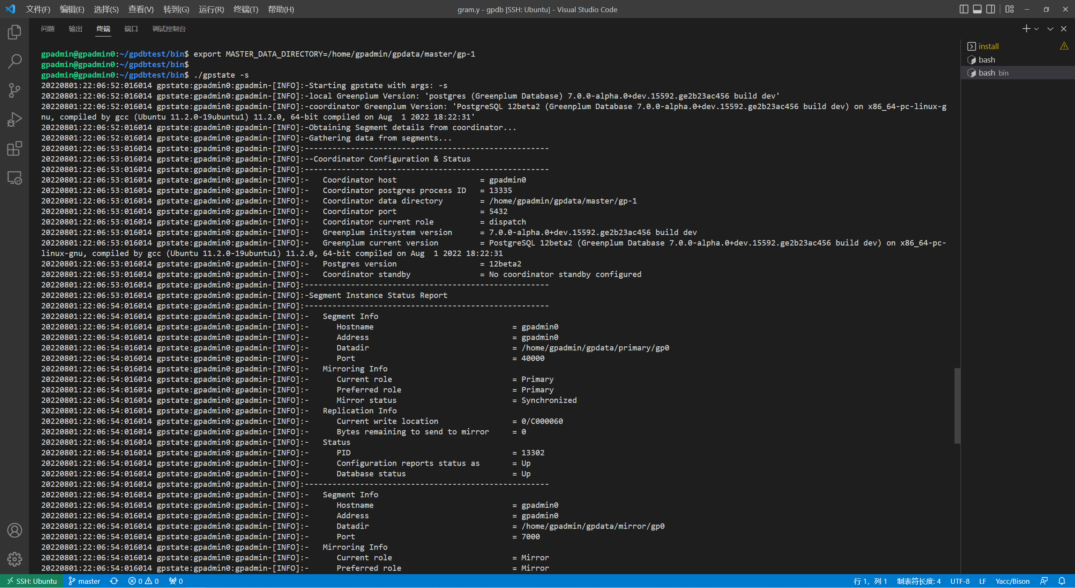The width and height of the screenshot is (1075, 588).
Task: Click the /home/gpadmin/gpdata/primary/gp0 path
Action: (595, 348)
